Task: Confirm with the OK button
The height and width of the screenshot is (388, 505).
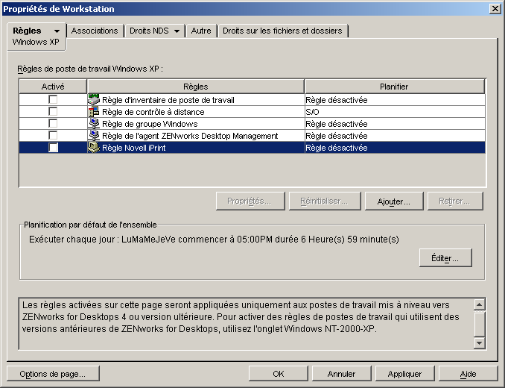Action: [x=279, y=374]
